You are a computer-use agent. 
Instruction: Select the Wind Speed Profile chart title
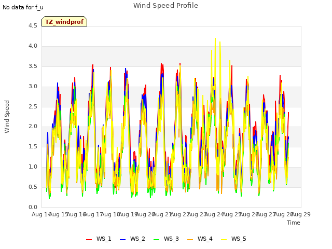[165, 6]
